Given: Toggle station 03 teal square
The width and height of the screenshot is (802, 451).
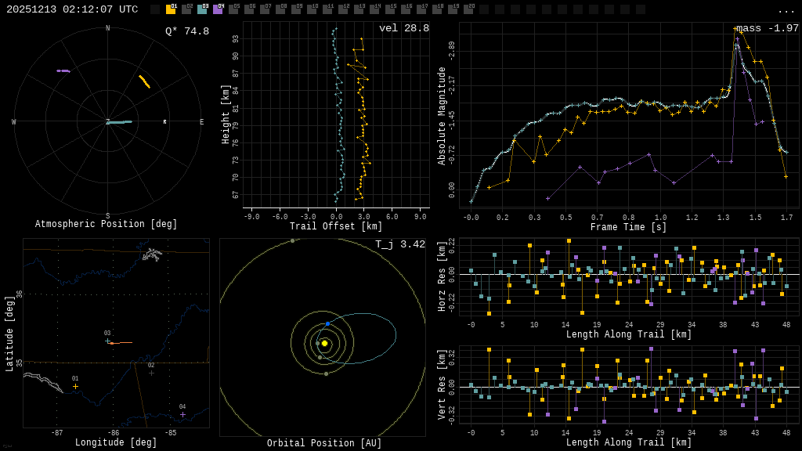Looking at the screenshot, I should (x=202, y=9).
